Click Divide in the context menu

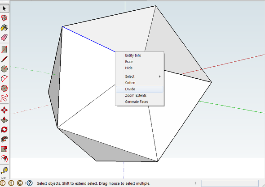pos(139,89)
